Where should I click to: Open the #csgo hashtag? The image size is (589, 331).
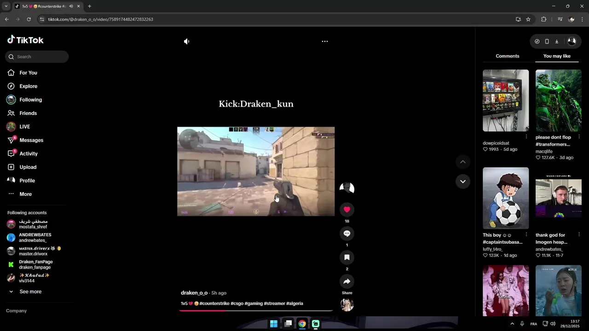click(237, 303)
